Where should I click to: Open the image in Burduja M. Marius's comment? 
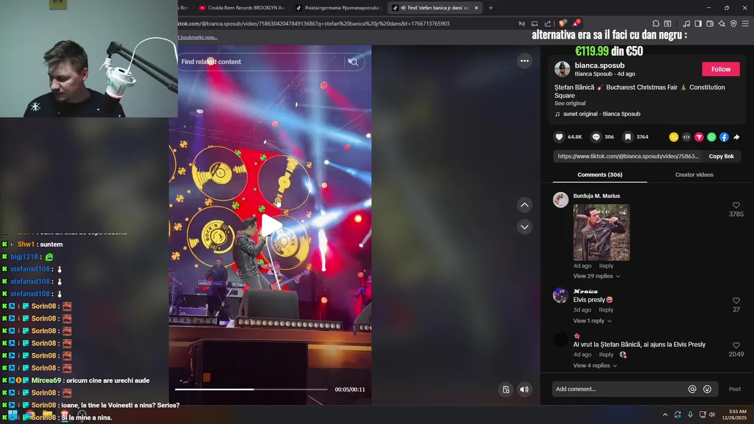pyautogui.click(x=601, y=232)
